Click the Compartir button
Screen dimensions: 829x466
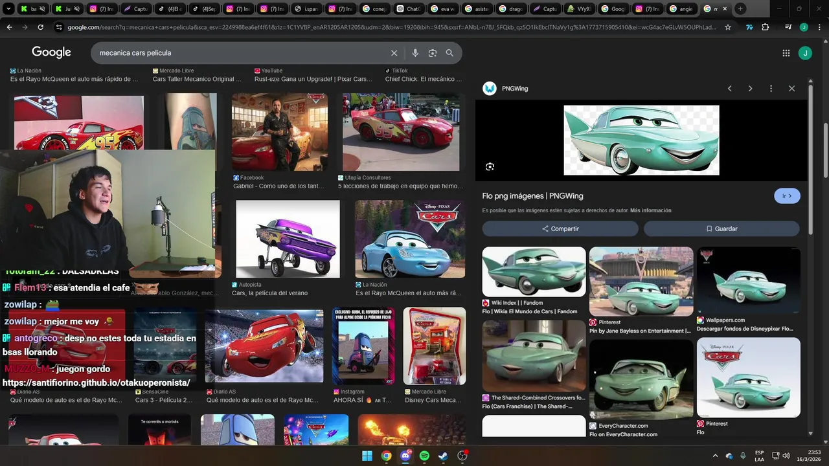point(560,228)
